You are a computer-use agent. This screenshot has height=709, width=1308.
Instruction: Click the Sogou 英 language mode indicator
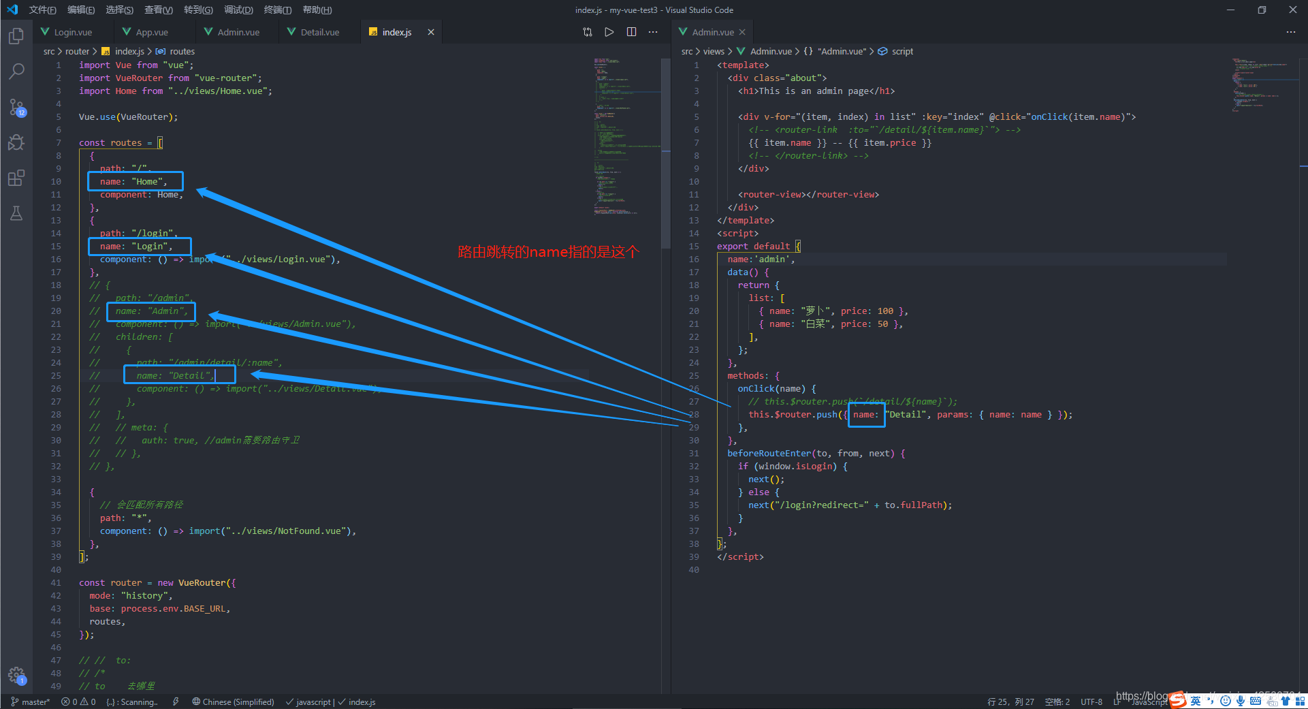(1196, 701)
